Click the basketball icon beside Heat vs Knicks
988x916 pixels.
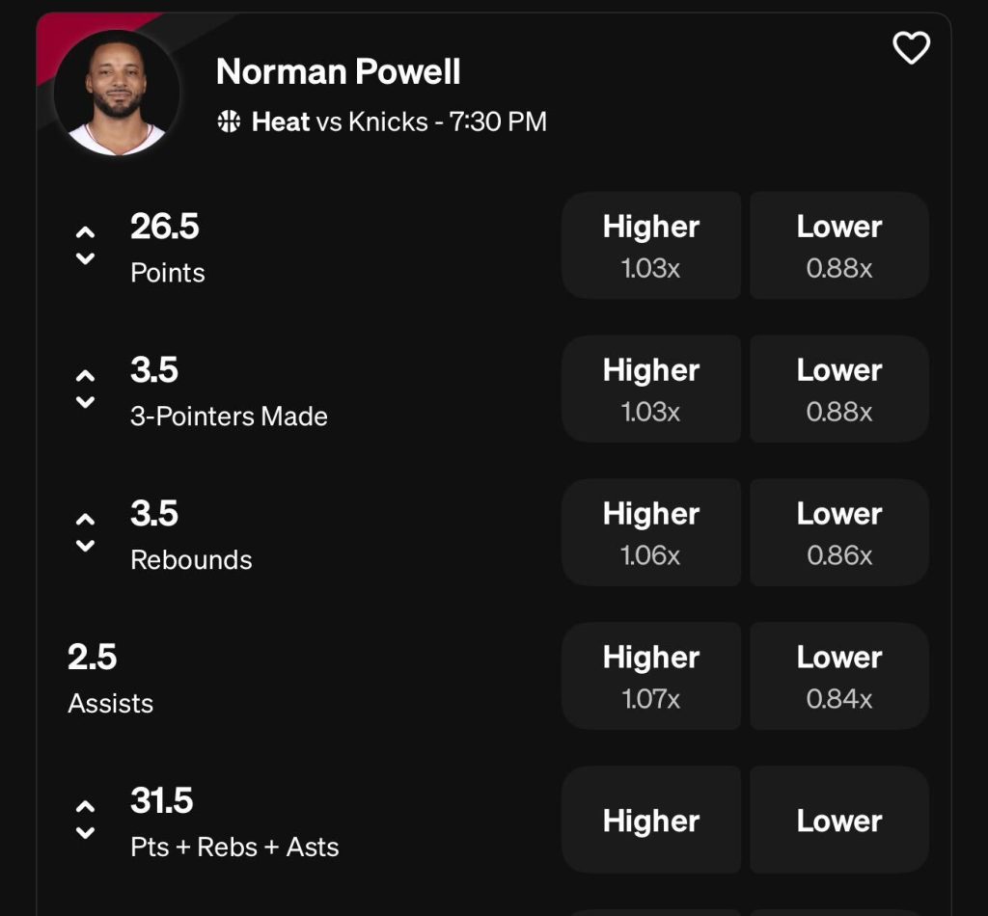click(x=229, y=122)
